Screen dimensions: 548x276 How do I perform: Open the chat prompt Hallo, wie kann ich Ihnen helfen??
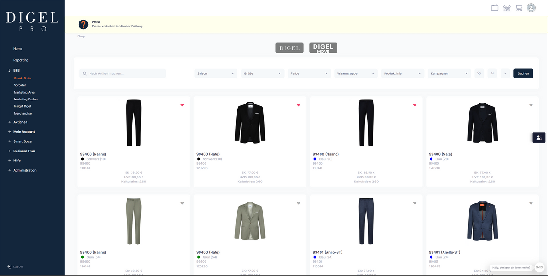pyautogui.click(x=511, y=268)
